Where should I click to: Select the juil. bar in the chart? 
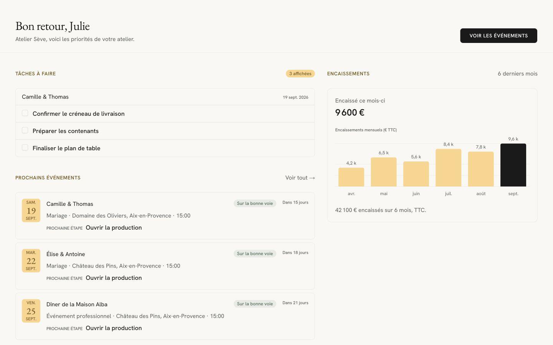[449, 168]
